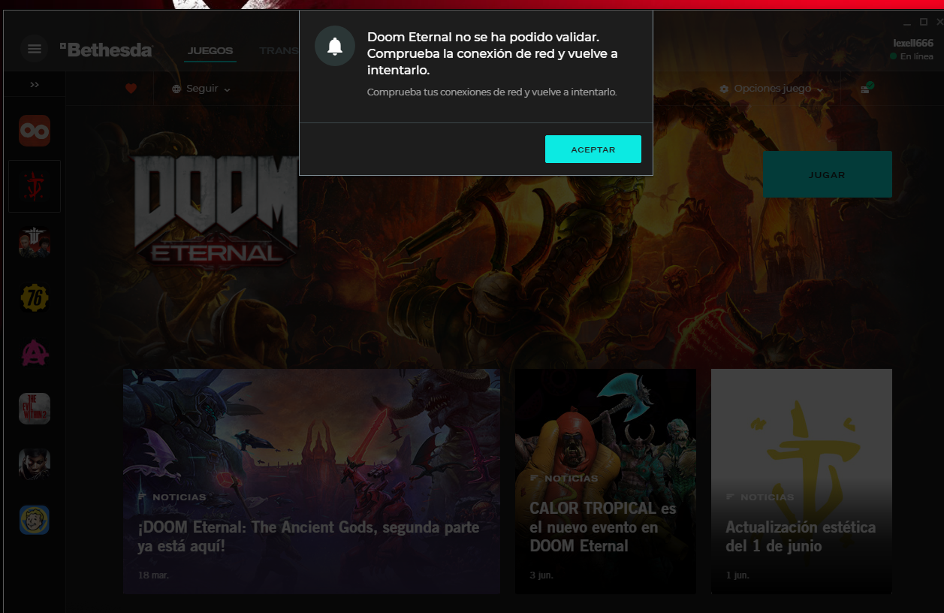Screen dimensions: 944x613
Task: Expand the sidebar with double chevron
Action: 35,85
